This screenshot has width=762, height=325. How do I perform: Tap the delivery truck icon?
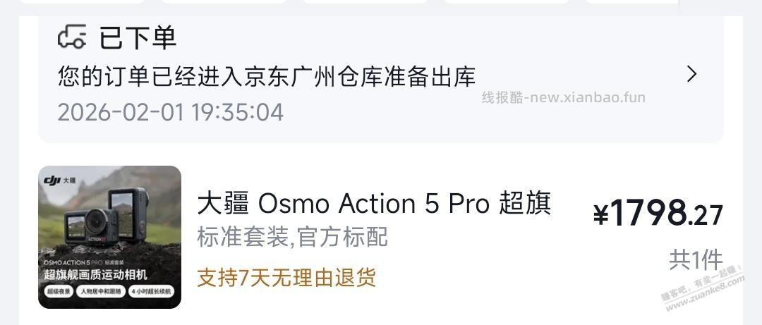click(x=72, y=37)
